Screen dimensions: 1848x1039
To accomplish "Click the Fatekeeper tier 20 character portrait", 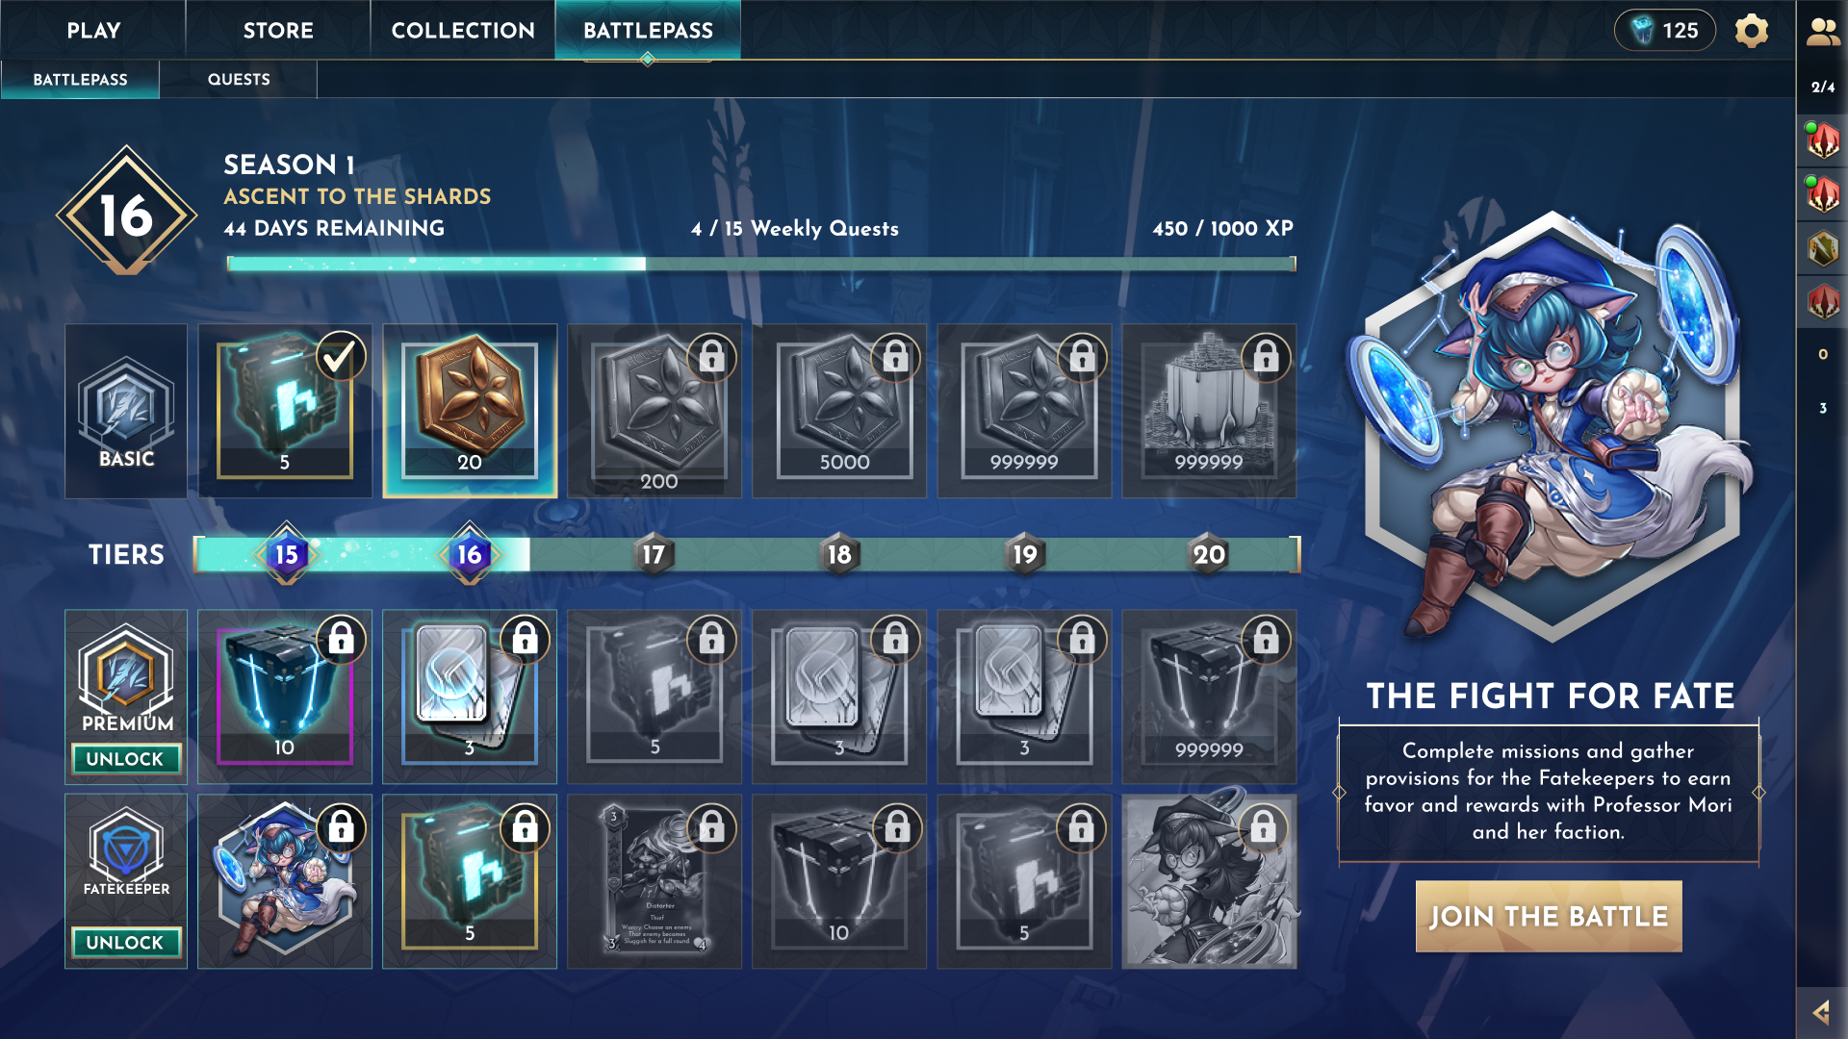I will (x=1209, y=881).
